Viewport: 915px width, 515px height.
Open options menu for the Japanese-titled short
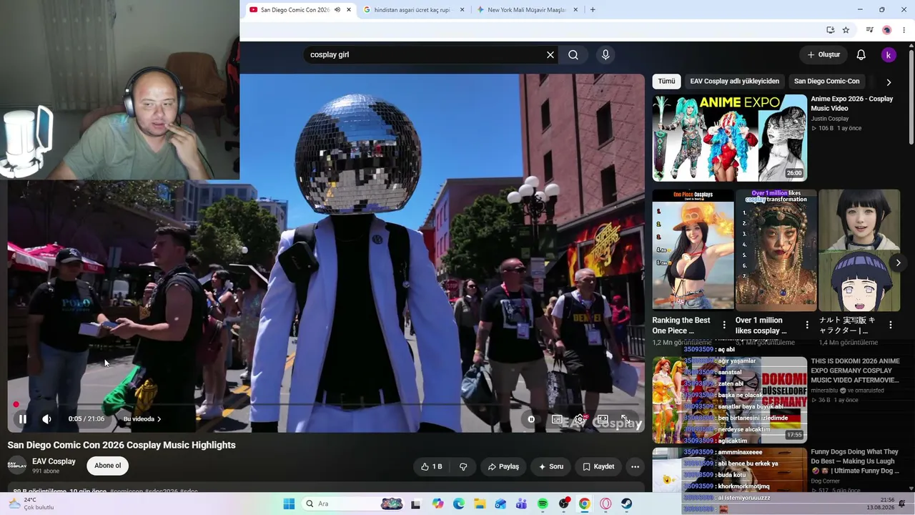pyautogui.click(x=891, y=325)
